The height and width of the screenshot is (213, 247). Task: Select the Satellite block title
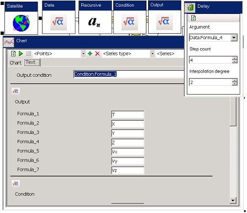pyautogui.click(x=15, y=6)
